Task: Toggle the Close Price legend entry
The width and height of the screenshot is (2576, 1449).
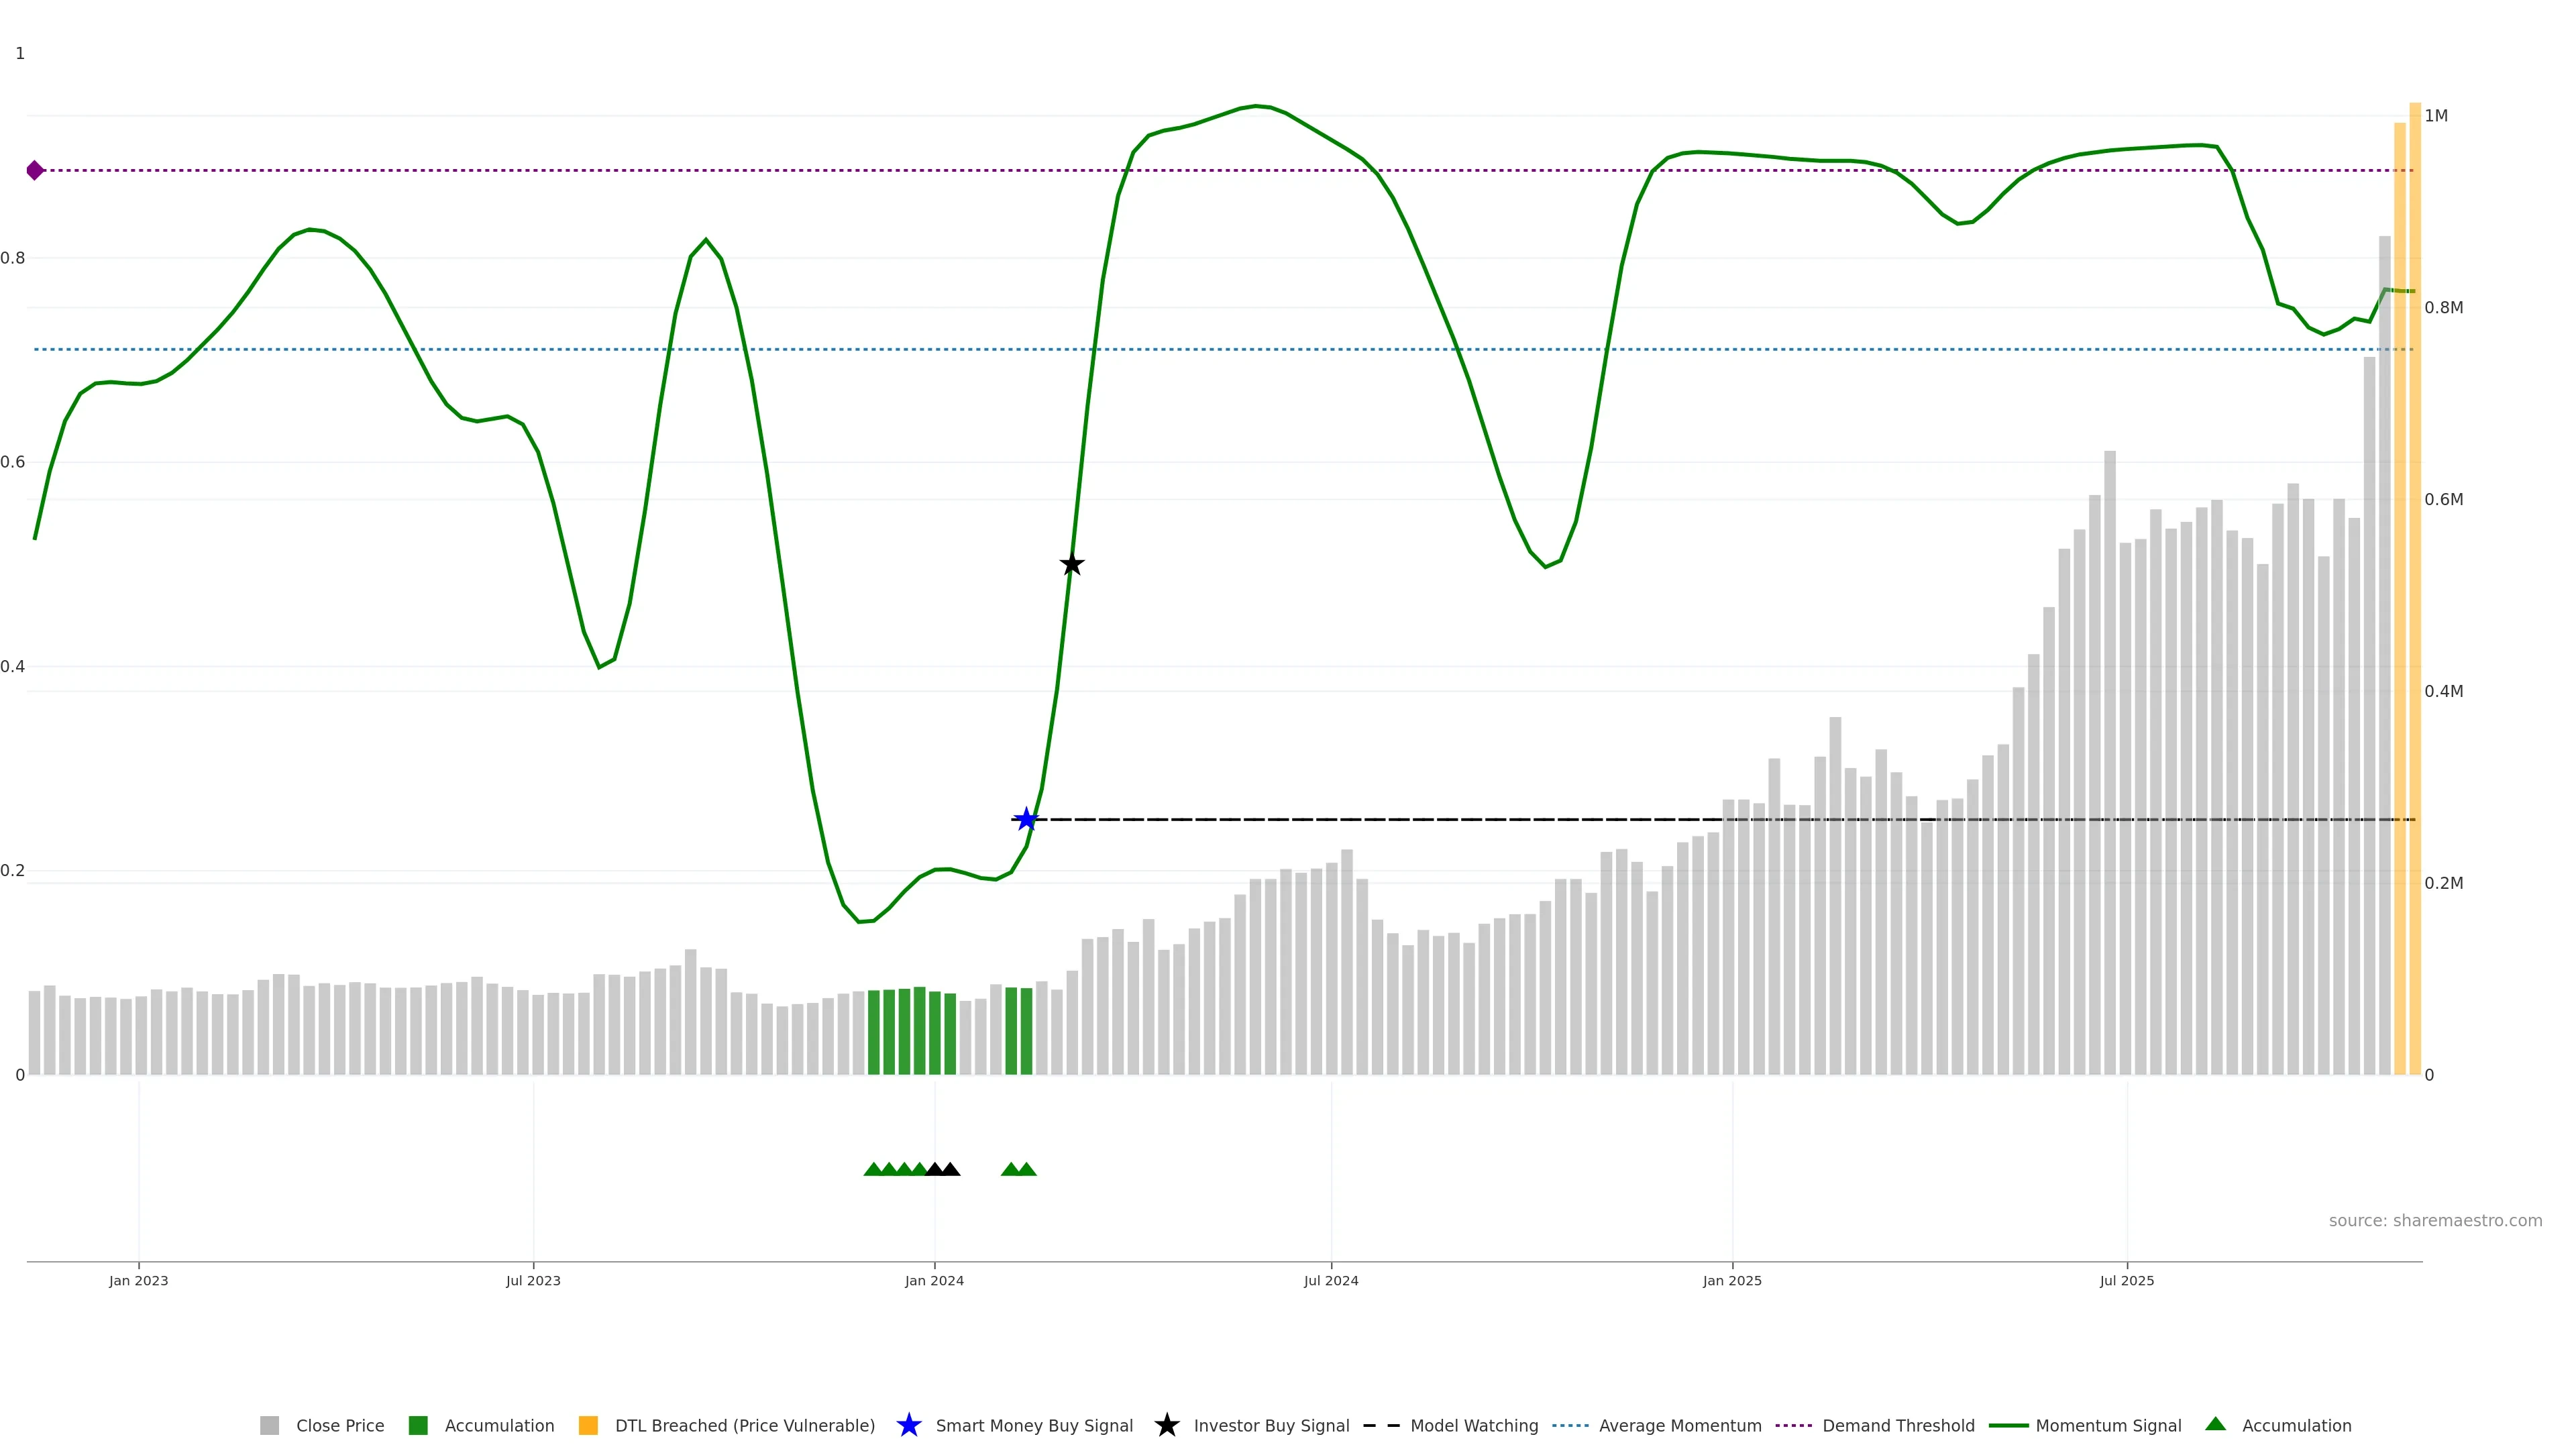Action: (x=340, y=1425)
